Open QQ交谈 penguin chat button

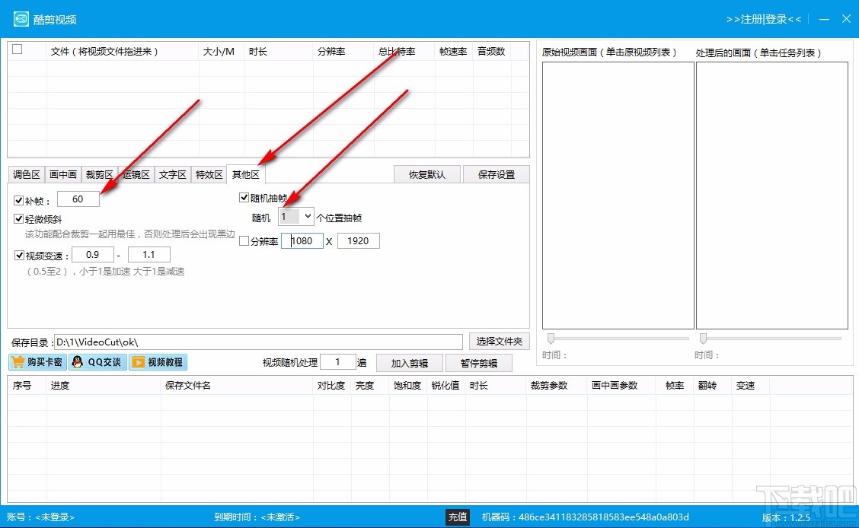point(97,362)
